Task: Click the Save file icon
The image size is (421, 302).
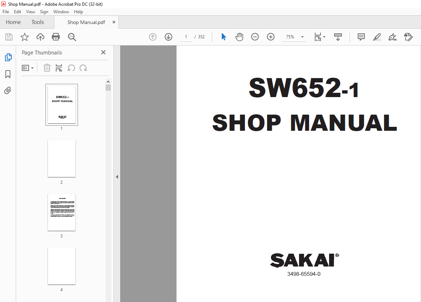Action: (x=9, y=37)
